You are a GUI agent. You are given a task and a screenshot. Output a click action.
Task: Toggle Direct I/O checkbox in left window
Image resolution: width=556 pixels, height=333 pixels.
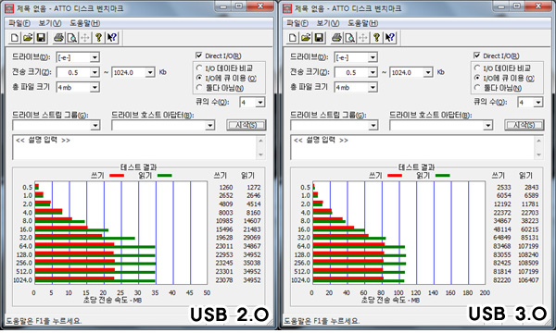(x=199, y=55)
